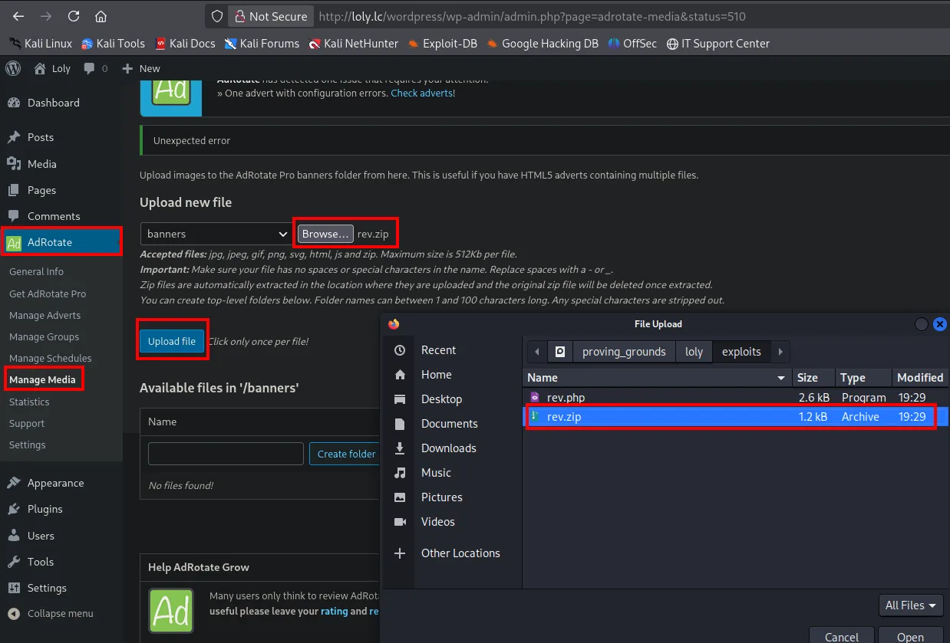Select Downloads in file dialog sidebar
This screenshot has height=643, width=950.
tap(452, 448)
